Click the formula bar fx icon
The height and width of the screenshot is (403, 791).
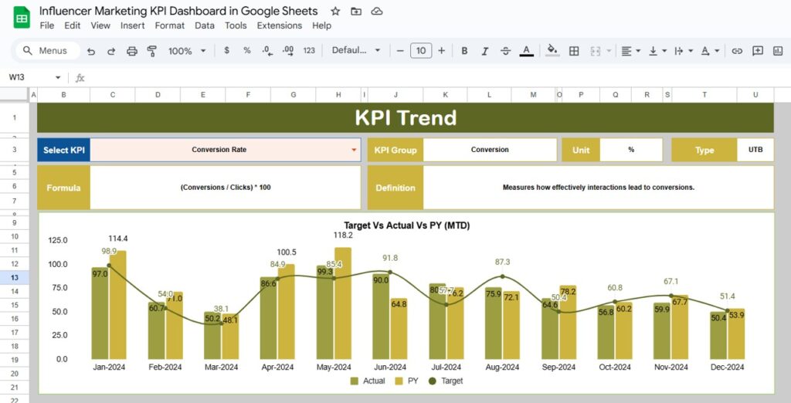(80, 78)
